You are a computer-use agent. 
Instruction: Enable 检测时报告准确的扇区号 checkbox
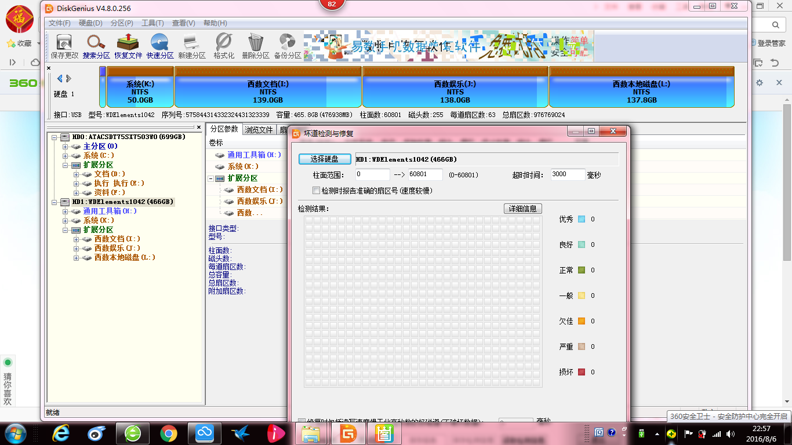pyautogui.click(x=316, y=191)
